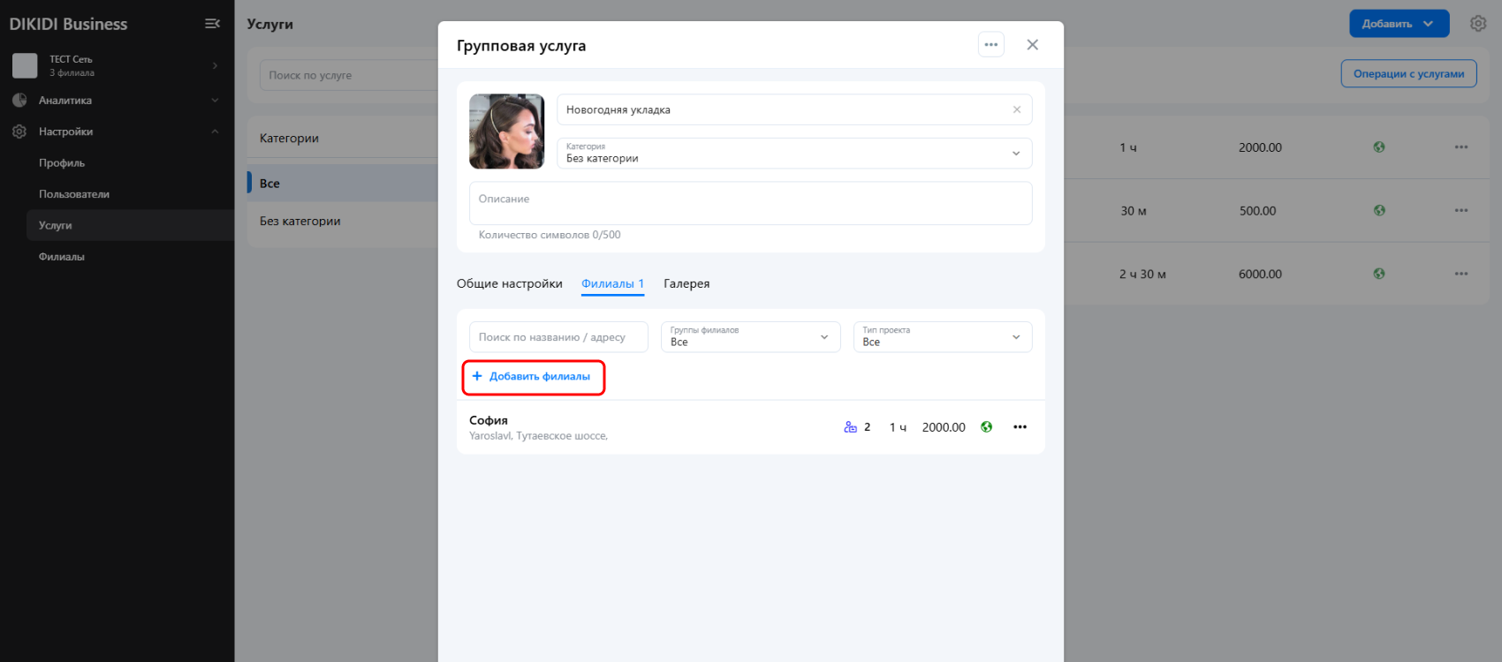Switch to the Галерея tab
The image size is (1502, 662).
687,284
